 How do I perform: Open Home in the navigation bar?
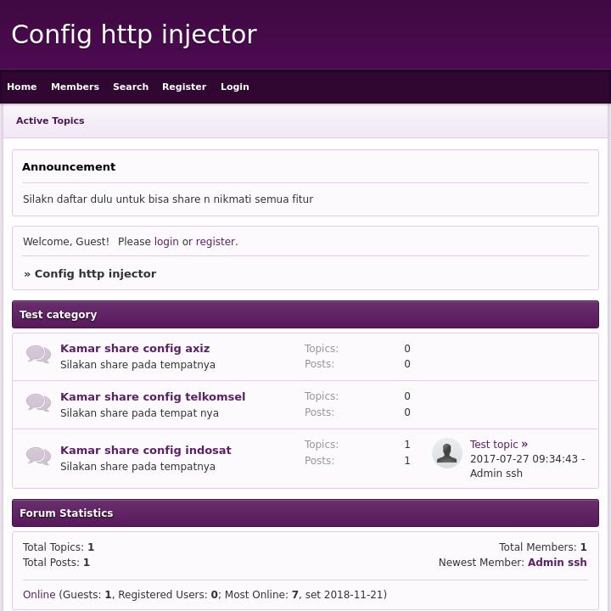pos(22,87)
